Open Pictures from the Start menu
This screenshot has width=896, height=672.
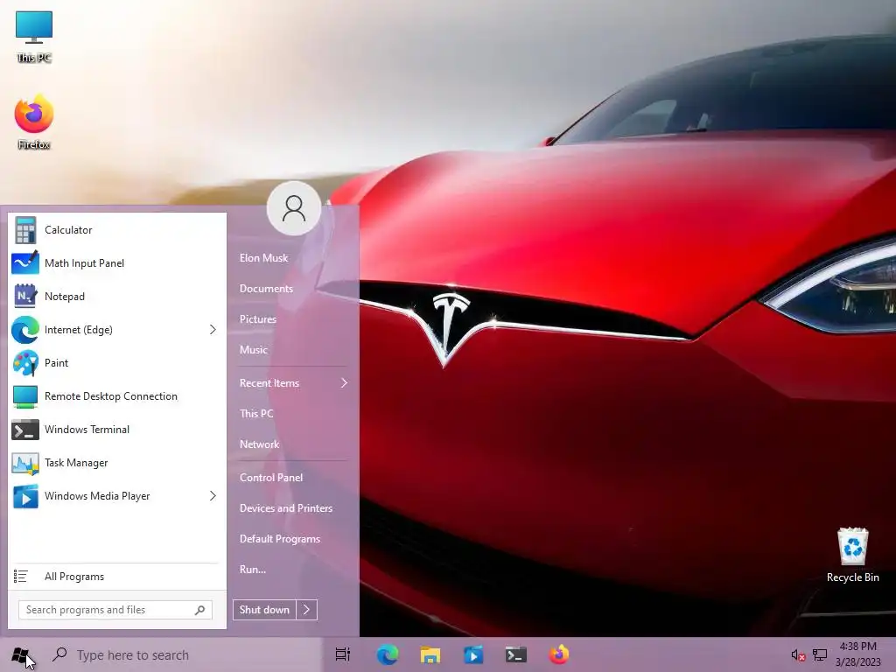click(258, 318)
